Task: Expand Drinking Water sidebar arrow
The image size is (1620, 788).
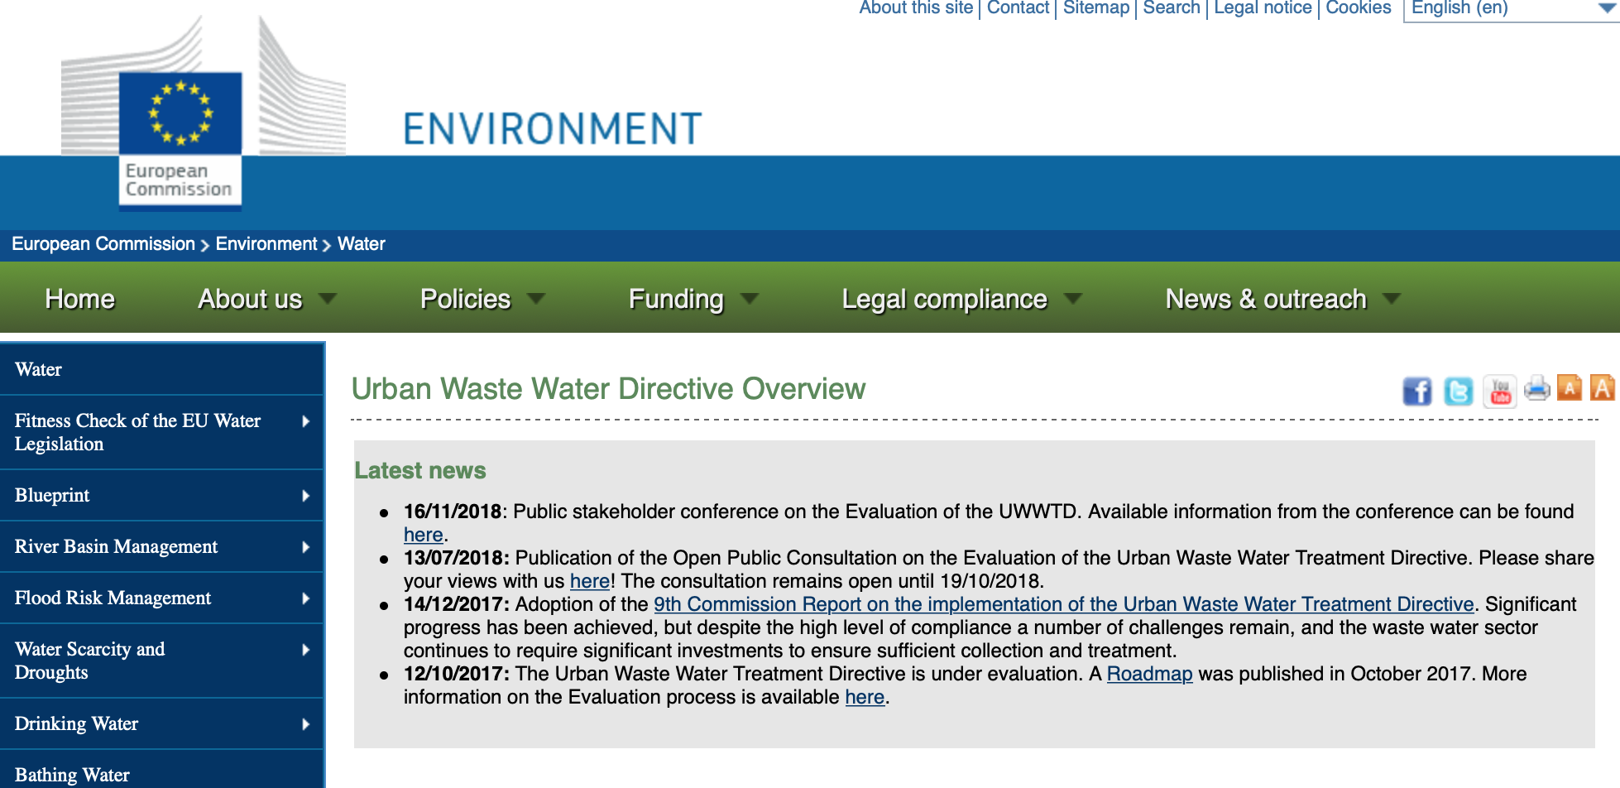Action: coord(306,724)
